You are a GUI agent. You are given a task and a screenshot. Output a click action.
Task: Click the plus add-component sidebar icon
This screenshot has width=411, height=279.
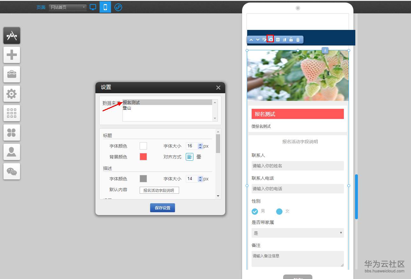12,55
